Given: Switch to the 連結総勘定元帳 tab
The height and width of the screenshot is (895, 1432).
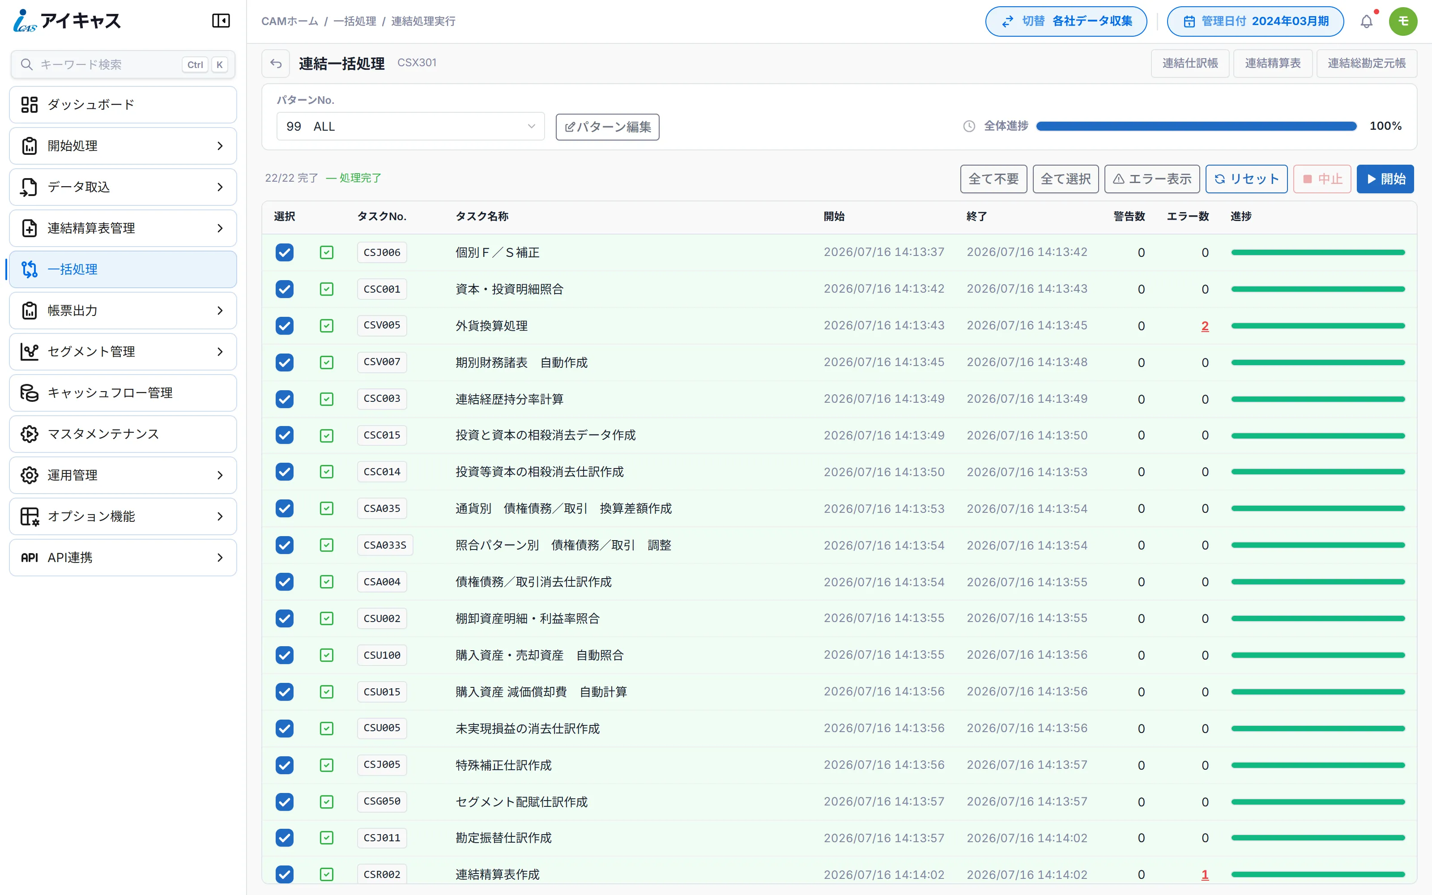Looking at the screenshot, I should (x=1366, y=64).
